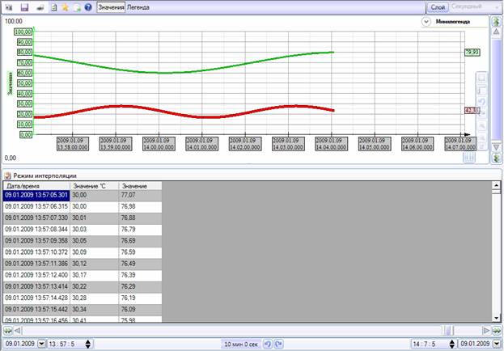Open help via blue question mark icon
This screenshot has width=504, height=351.
point(87,7)
